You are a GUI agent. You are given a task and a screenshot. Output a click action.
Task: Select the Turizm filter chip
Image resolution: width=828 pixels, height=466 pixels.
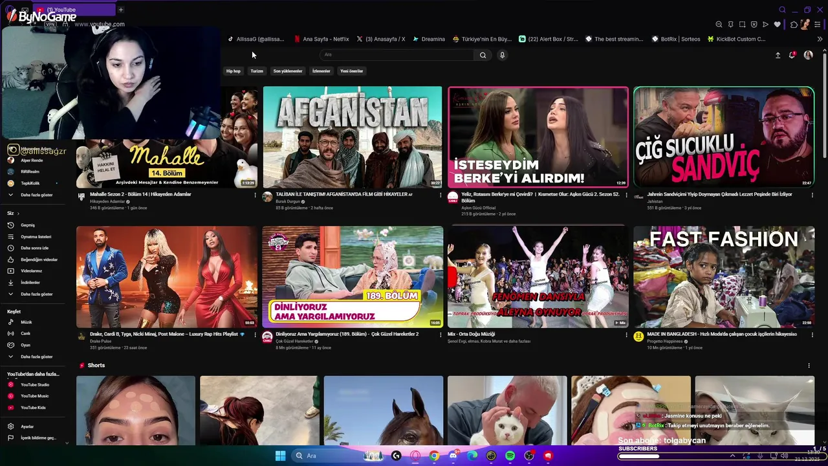(257, 71)
